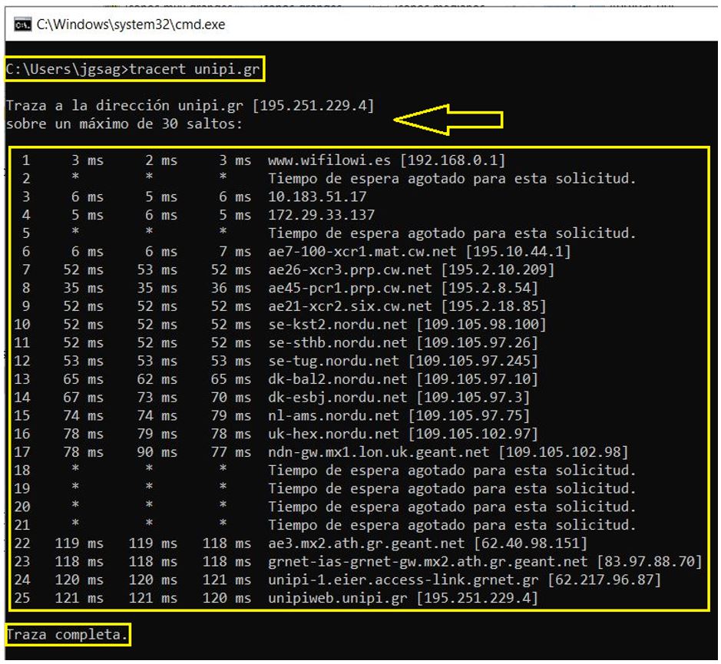Select unipi-1.eier.access-link.grnet.gr hostname
Image resolution: width=721 pixels, height=664 pixels.
(403, 580)
